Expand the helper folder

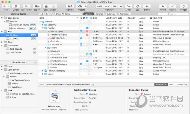(43, 74)
